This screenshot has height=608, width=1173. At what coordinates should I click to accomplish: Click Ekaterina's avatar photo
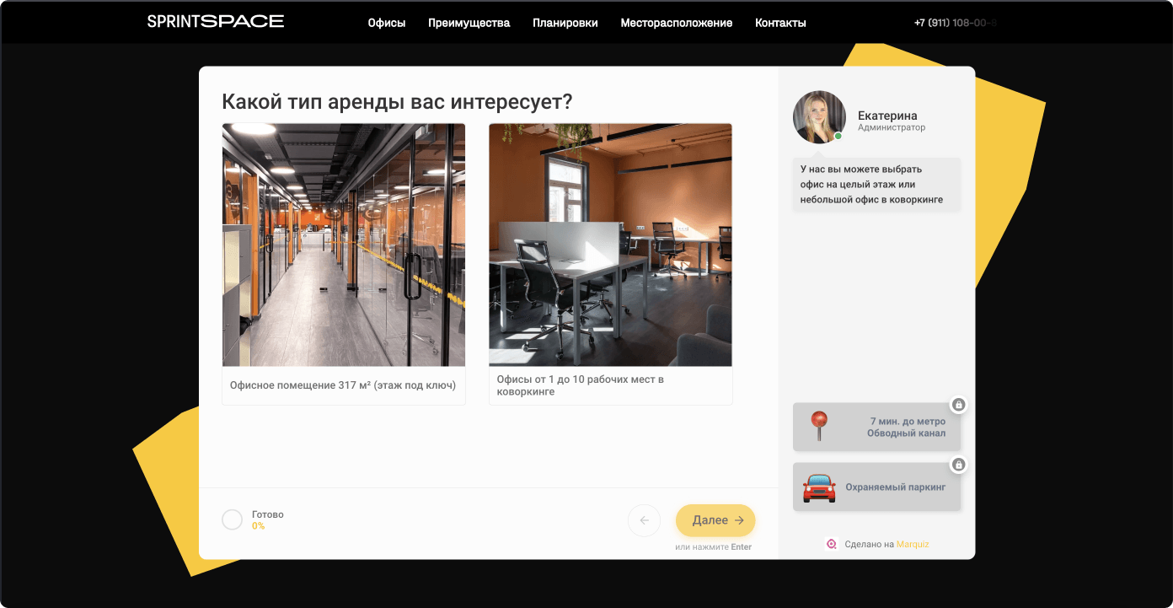(x=819, y=117)
